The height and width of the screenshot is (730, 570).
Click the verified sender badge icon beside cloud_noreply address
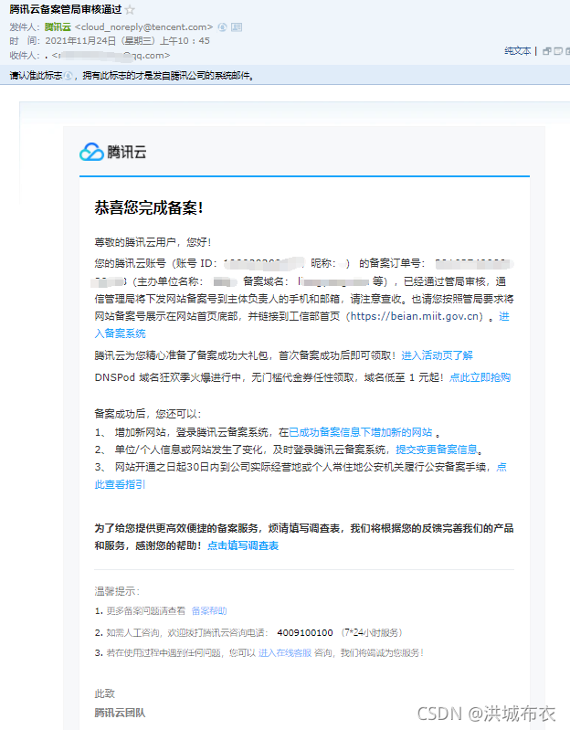click(222, 27)
